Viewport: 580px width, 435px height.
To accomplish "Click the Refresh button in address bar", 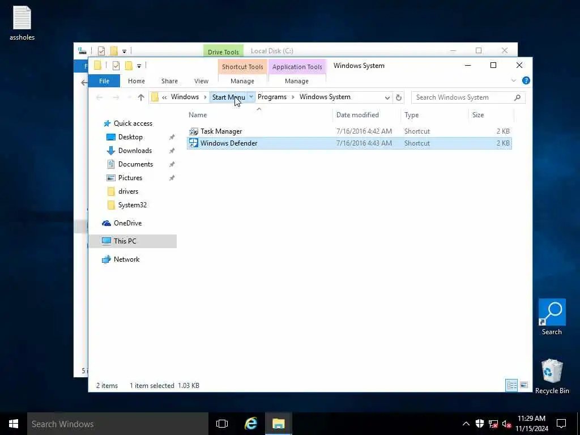I will tap(398, 97).
